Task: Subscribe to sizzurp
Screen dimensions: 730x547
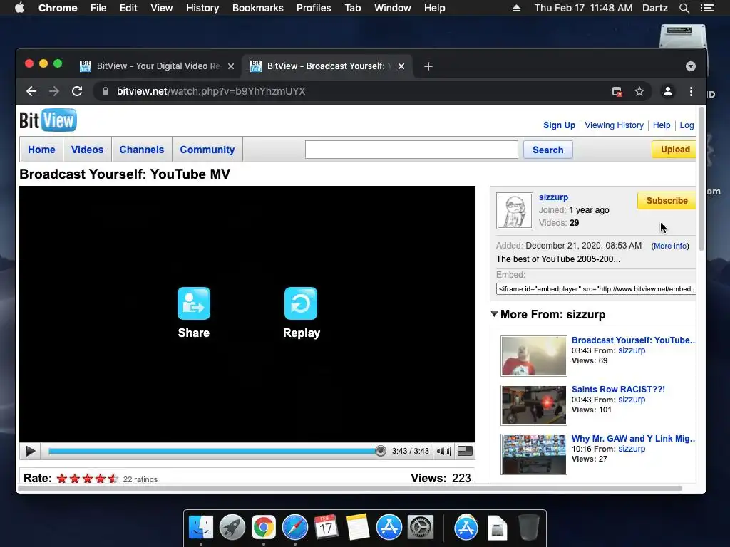Action: [x=667, y=200]
